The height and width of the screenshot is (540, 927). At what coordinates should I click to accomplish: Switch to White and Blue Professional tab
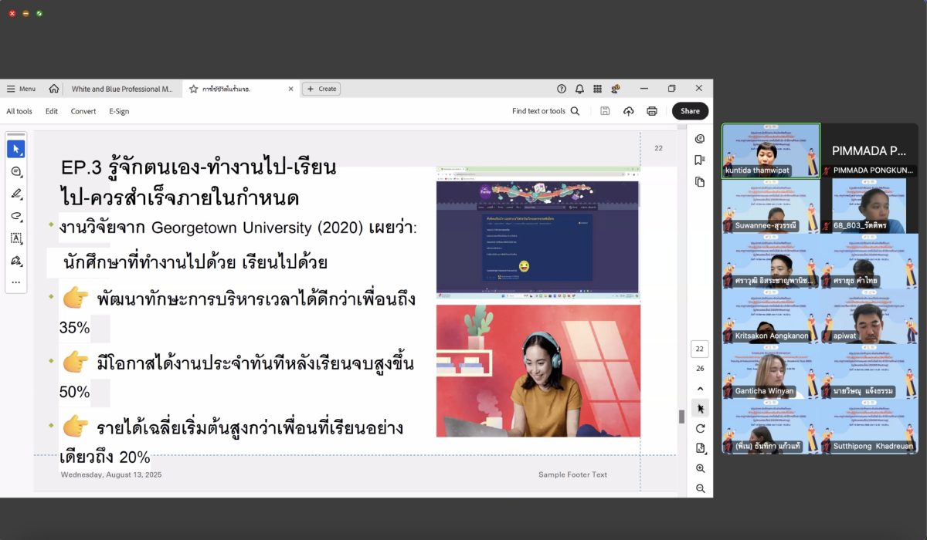(122, 89)
